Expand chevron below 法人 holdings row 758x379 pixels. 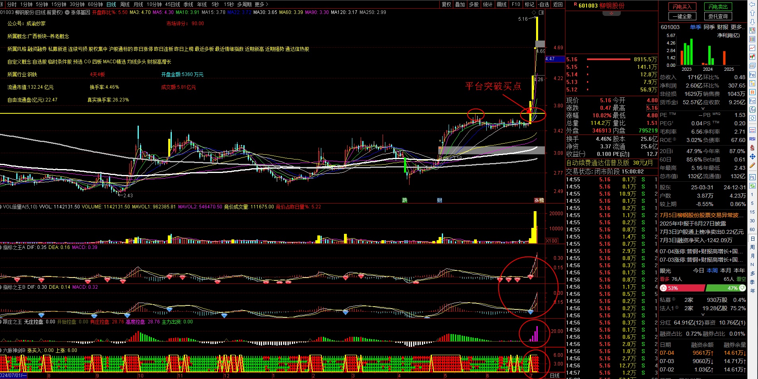(703, 314)
